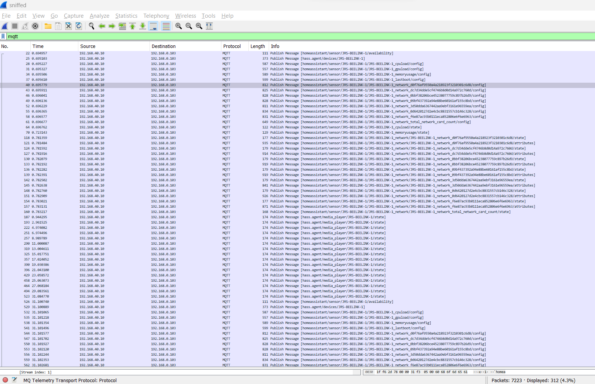Open the File menu
Viewport: 595px width, 384px height.
click(6, 16)
